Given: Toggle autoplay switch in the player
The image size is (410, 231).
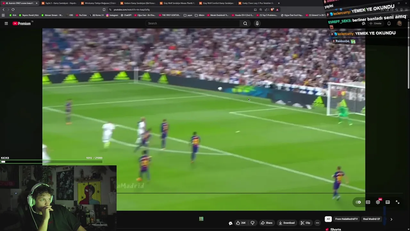Looking at the screenshot, I should click(x=358, y=202).
